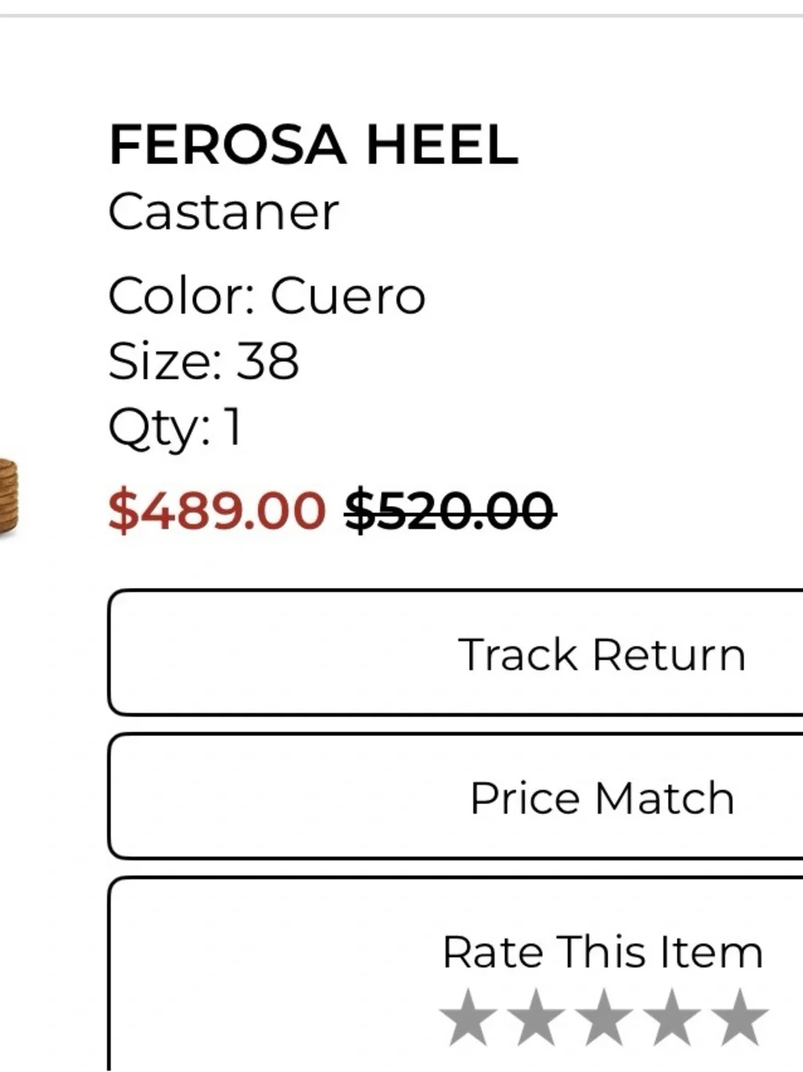The image size is (803, 1072).
Task: Select the size 38 value
Action: tap(268, 361)
